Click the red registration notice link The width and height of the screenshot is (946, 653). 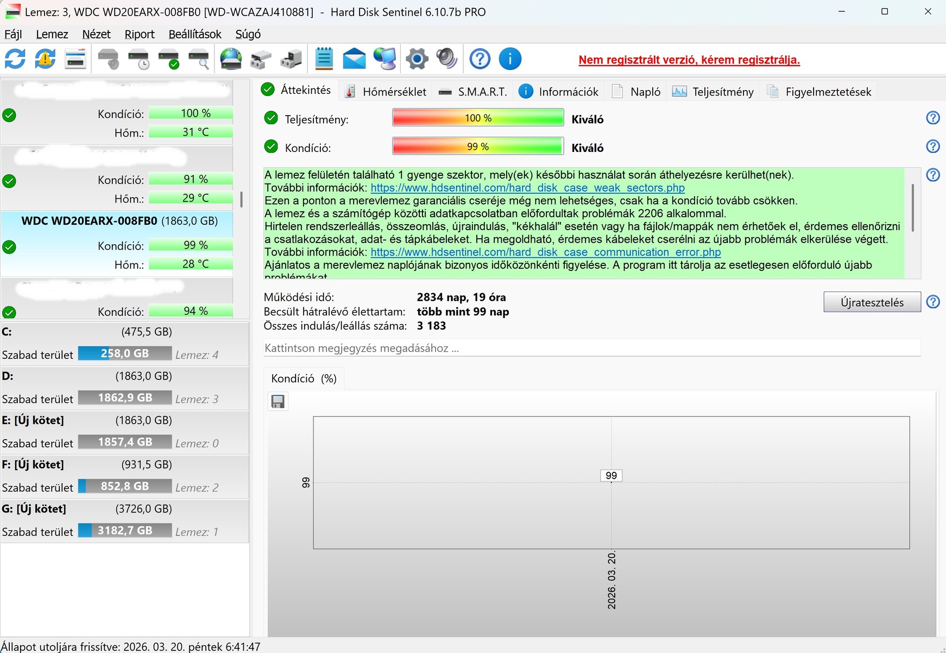point(689,60)
